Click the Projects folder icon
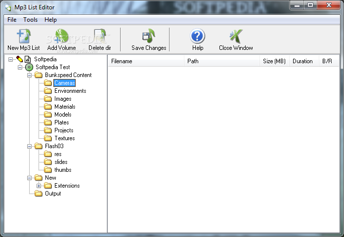Screen dimensions: 344x237 tap(48, 130)
